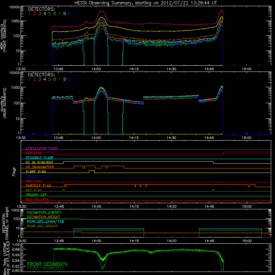This screenshot has width=275, height=275.
Task: Click the 10000 y-axis label of front segments plot
Action: coord(14,7)
